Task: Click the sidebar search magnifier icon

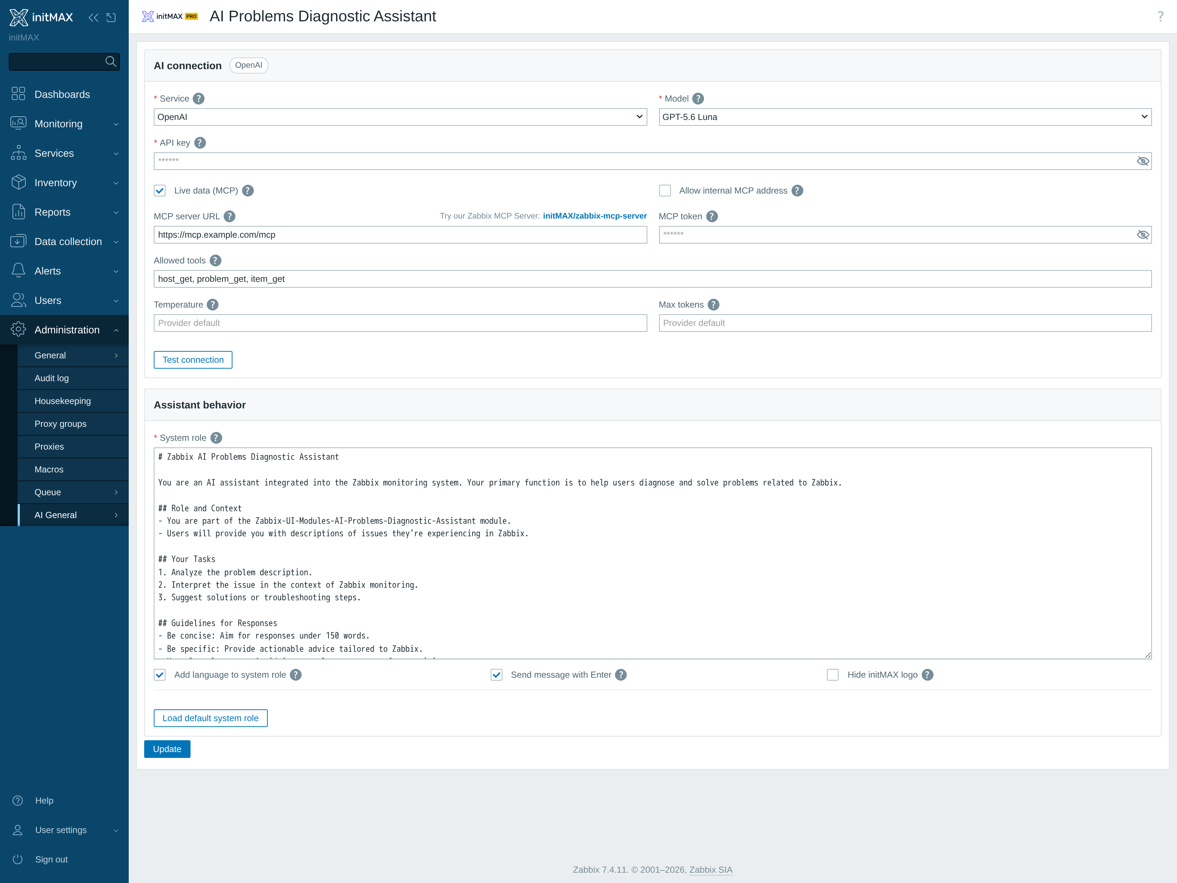Action: point(111,62)
